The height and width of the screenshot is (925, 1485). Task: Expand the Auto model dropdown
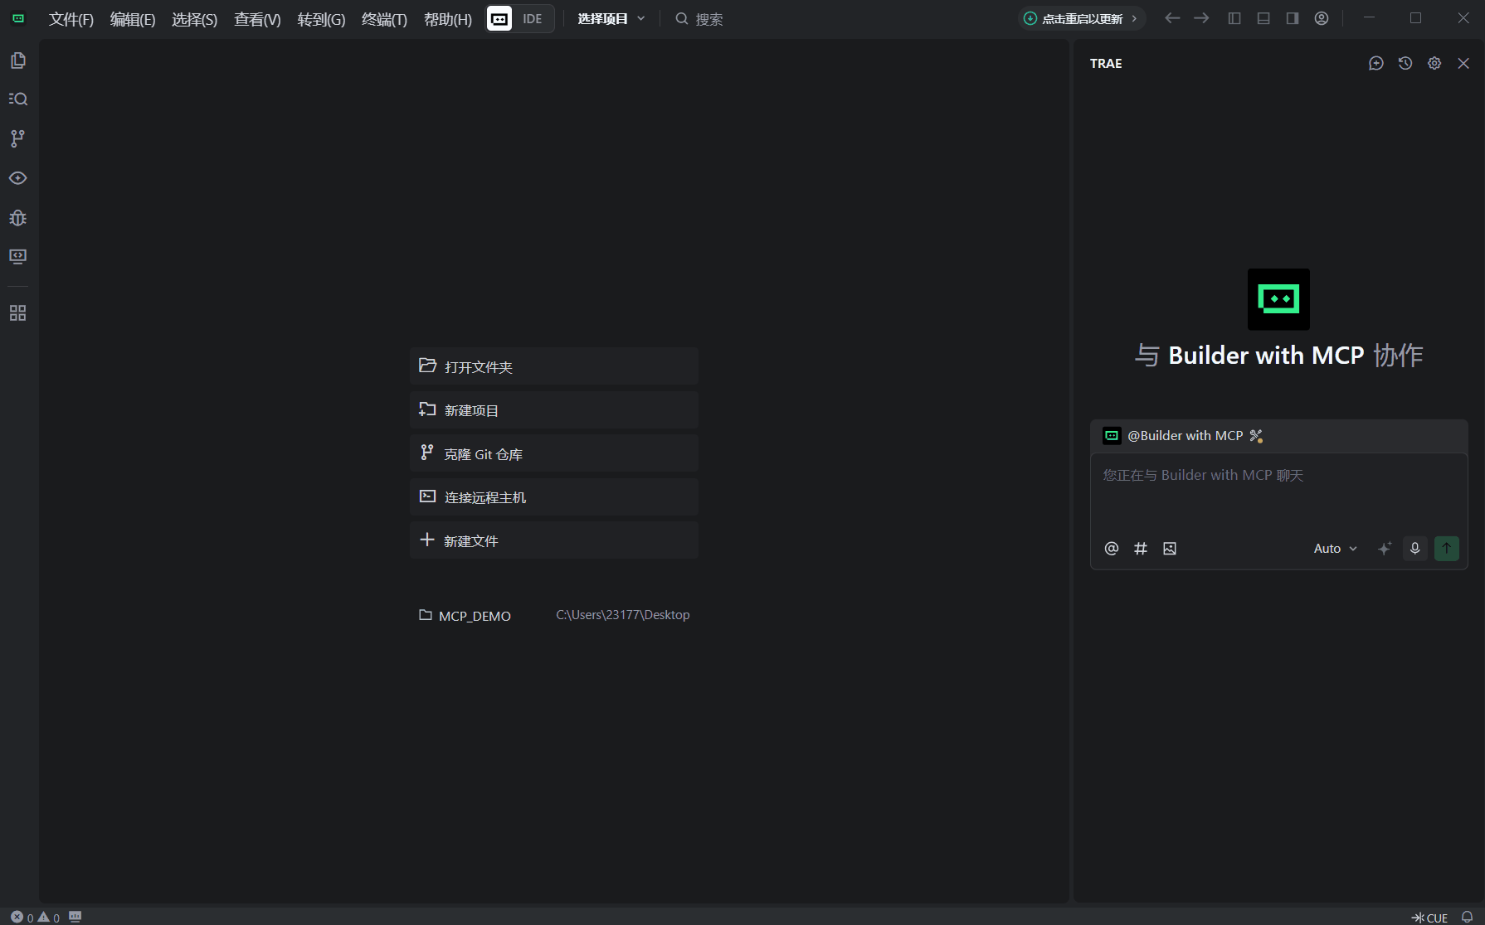click(x=1334, y=548)
